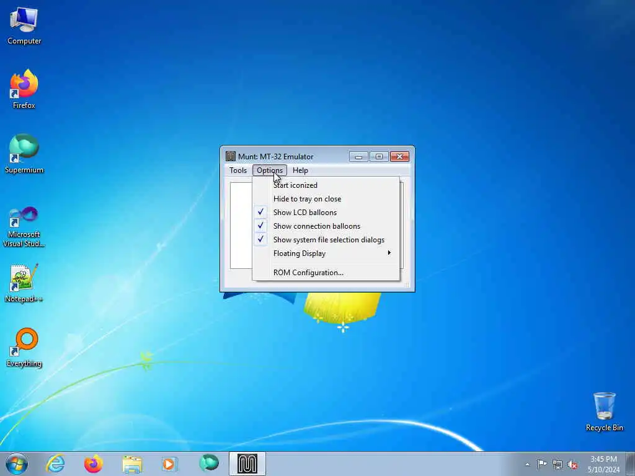This screenshot has height=476, width=635.
Task: Open Windows Media Player from the taskbar
Action: (x=170, y=464)
